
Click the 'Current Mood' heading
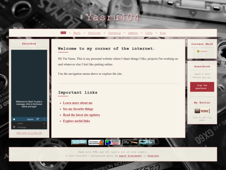(x=202, y=44)
